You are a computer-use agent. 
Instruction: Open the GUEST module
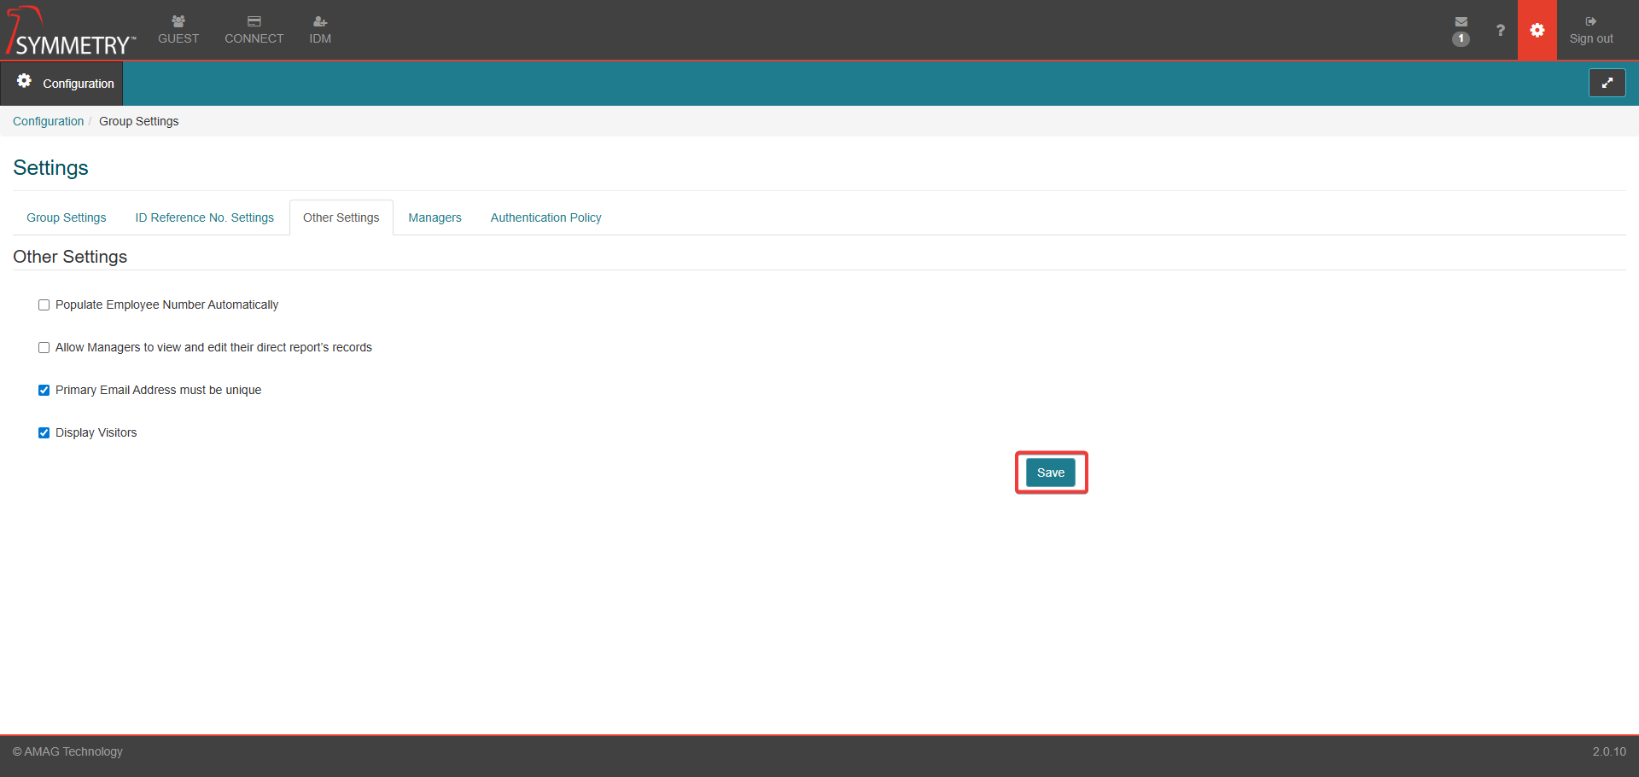[178, 30]
